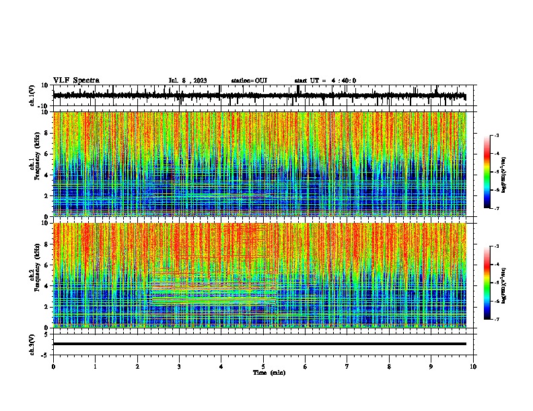Click the "ch.1 Frequency (kHz)" y-axis label
Image resolution: width=533 pixels, height=411 pixels.
[34, 156]
